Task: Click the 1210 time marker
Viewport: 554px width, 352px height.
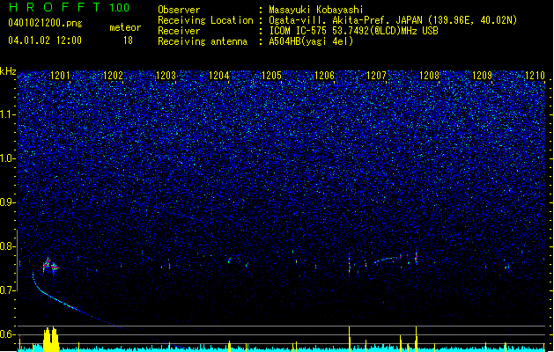Action: pos(535,75)
